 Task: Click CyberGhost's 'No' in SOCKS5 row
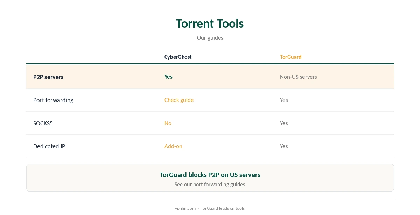tap(168, 123)
